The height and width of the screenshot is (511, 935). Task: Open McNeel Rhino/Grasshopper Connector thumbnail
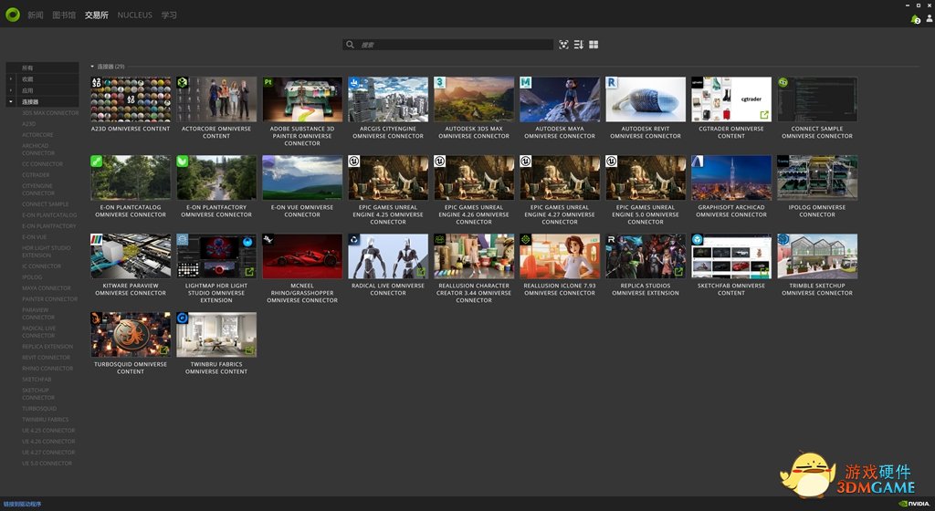coord(302,256)
